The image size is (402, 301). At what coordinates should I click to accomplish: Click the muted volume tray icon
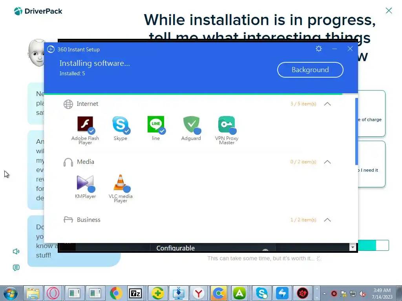tap(362, 294)
